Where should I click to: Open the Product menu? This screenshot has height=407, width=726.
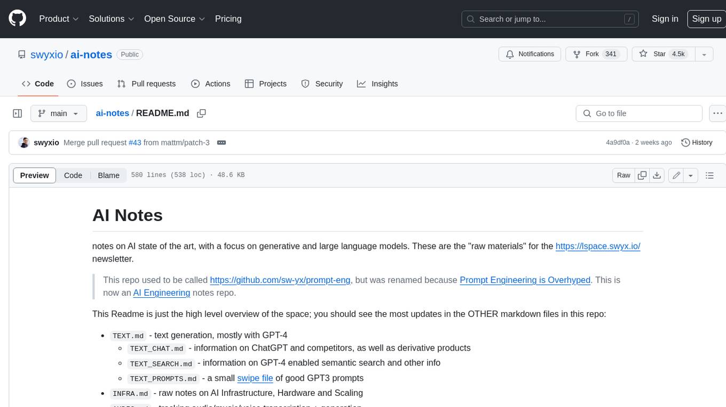point(59,19)
